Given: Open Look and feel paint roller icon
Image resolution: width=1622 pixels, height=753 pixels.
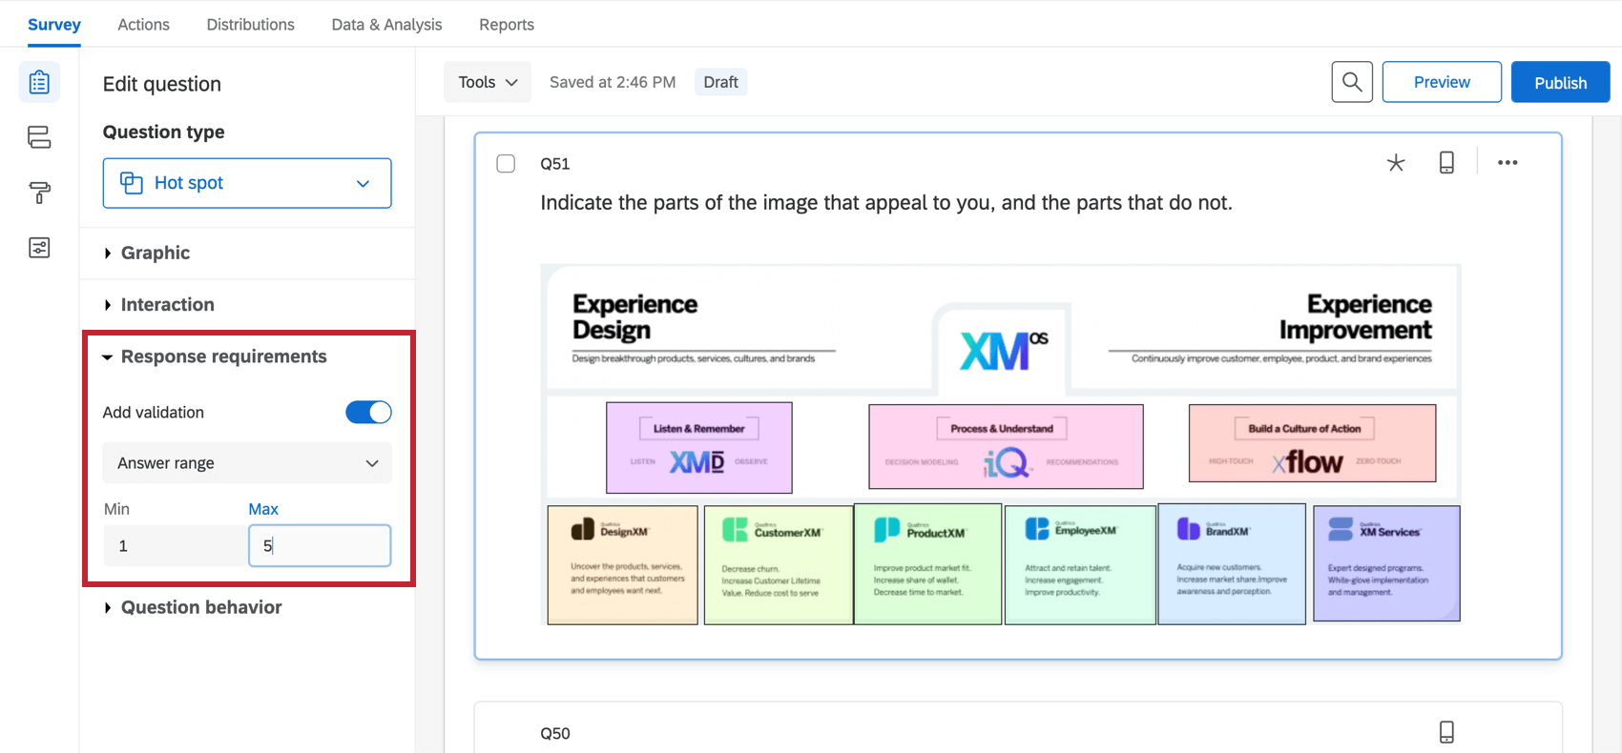Looking at the screenshot, I should (x=39, y=193).
